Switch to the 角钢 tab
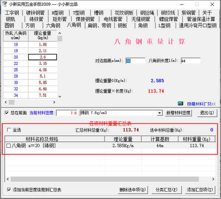 point(143,26)
